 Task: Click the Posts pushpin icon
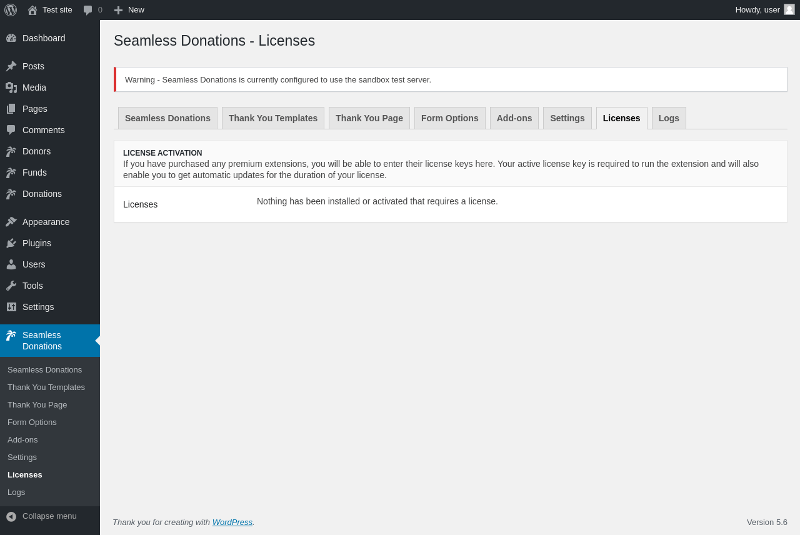pyautogui.click(x=11, y=66)
